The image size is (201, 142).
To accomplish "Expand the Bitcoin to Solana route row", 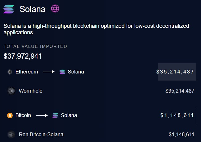I will click(x=101, y=115).
